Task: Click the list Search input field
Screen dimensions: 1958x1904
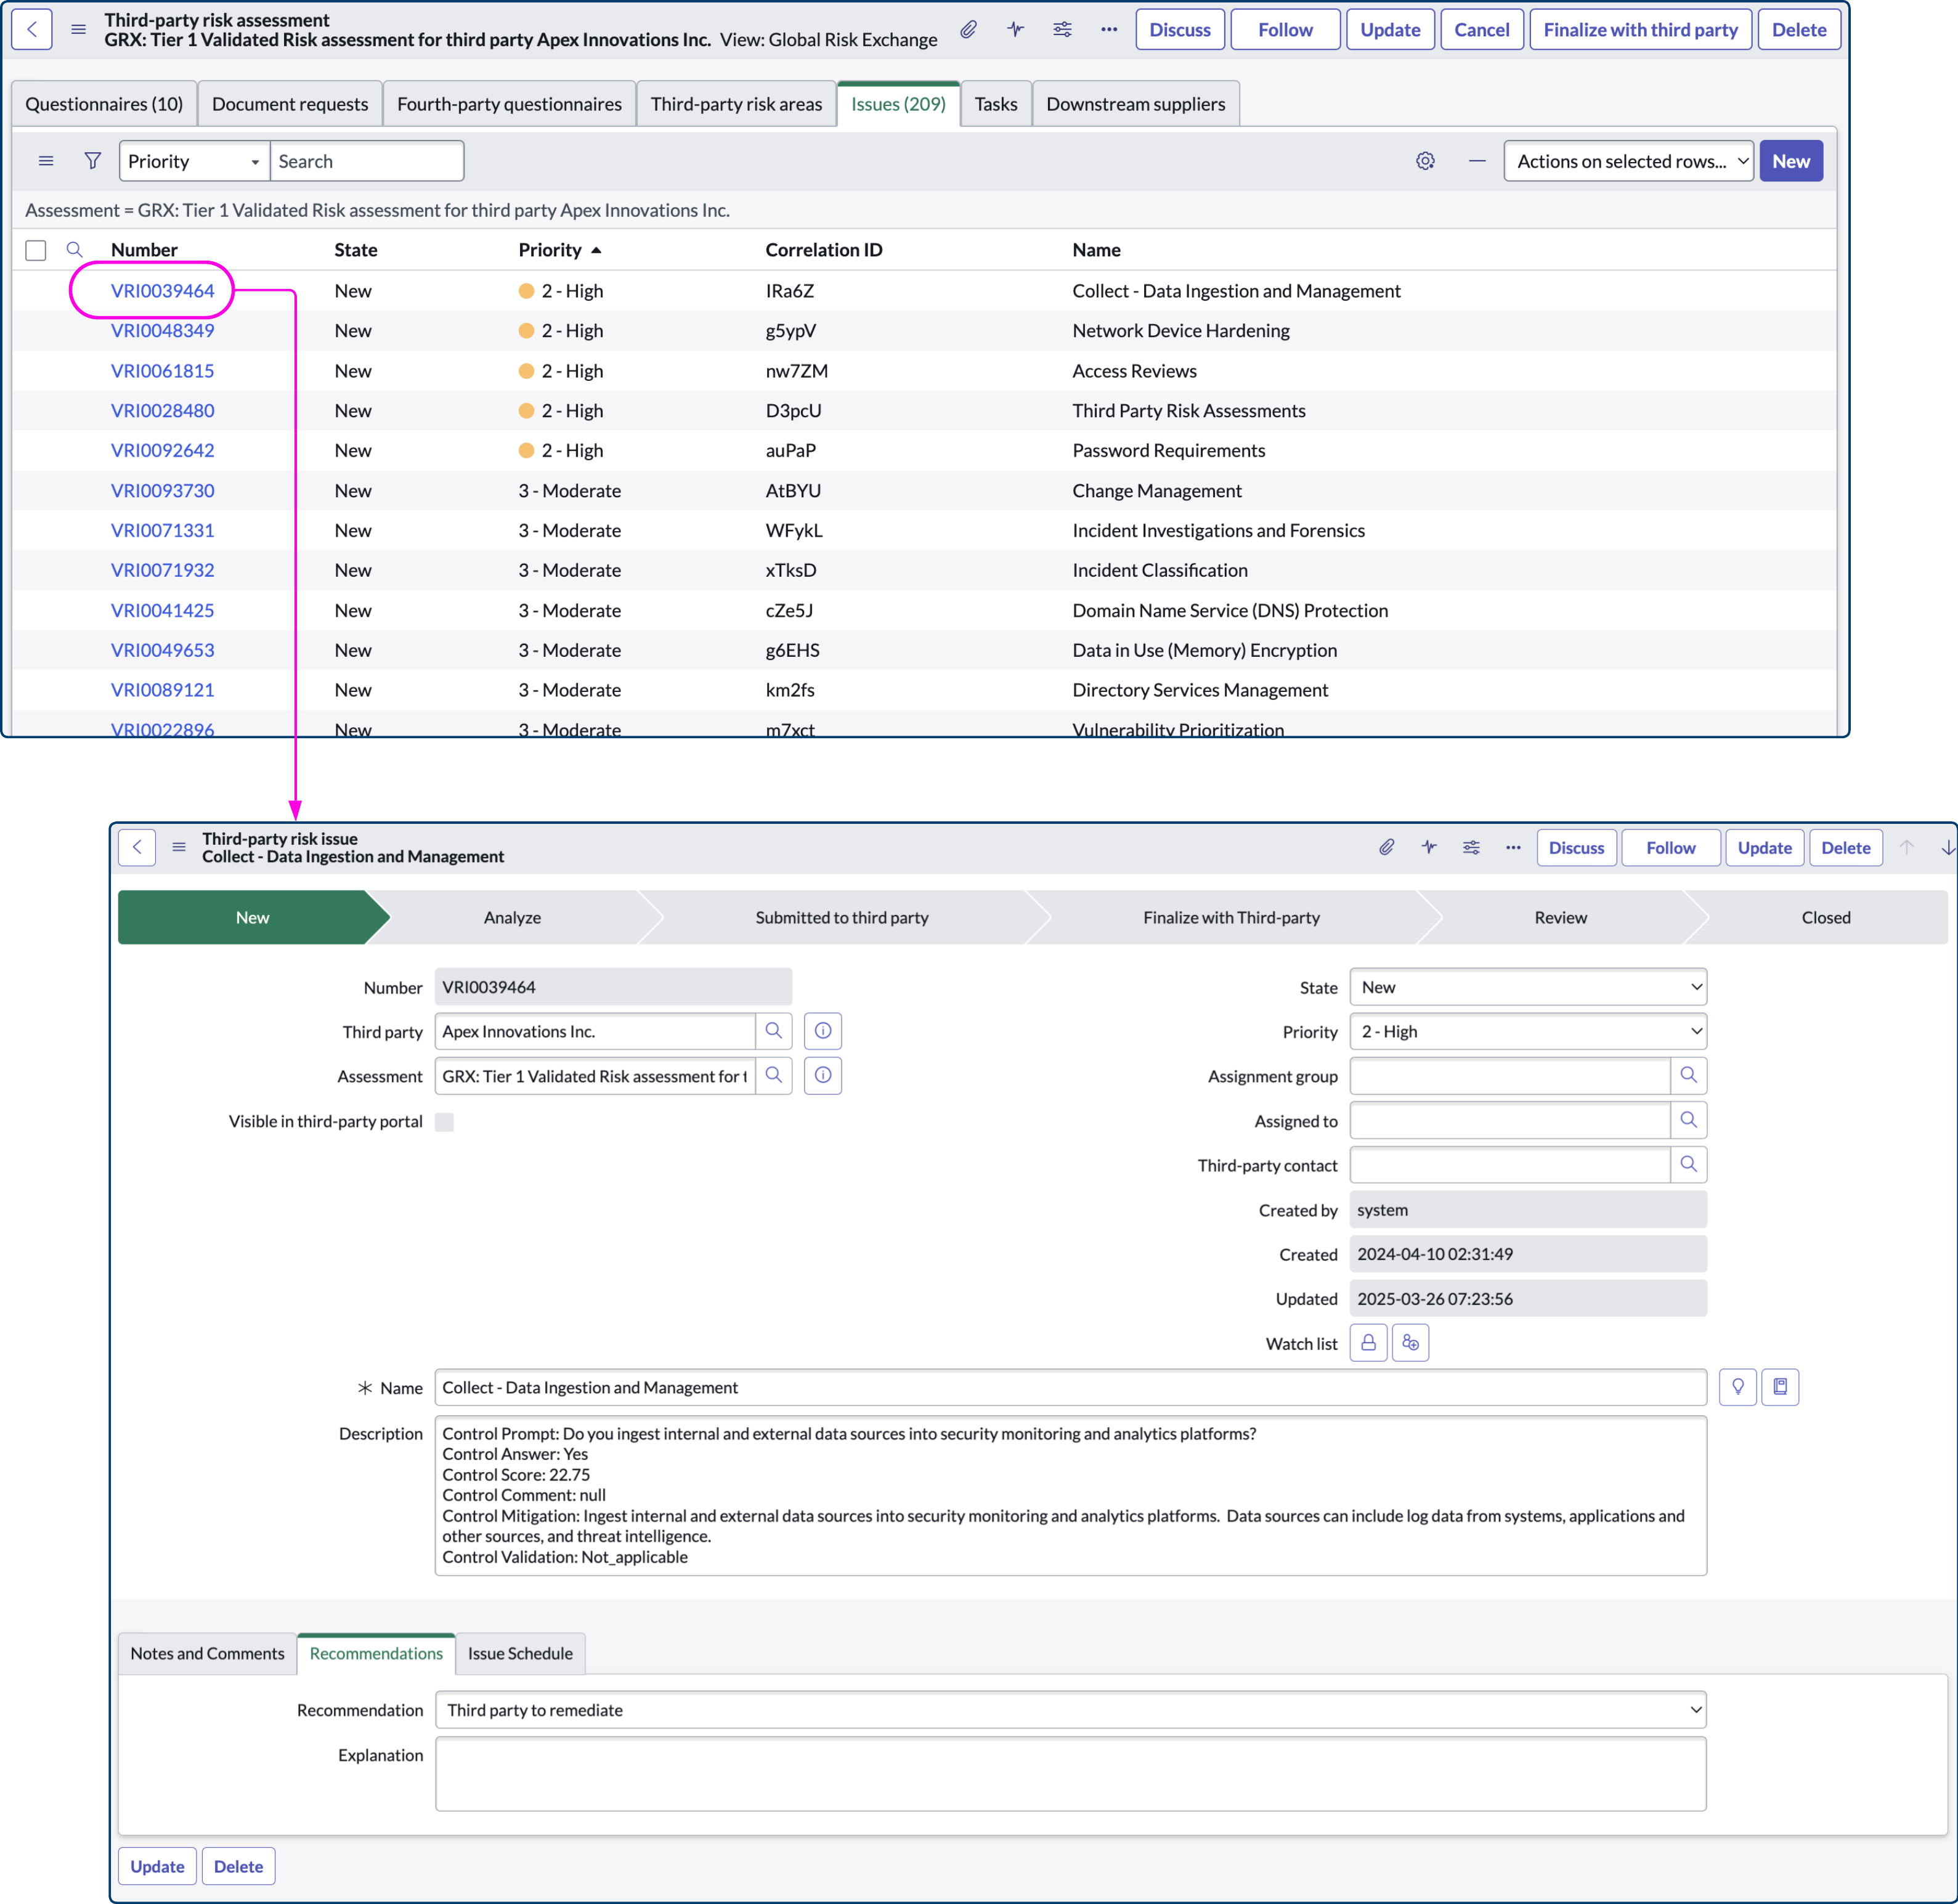Action: click(366, 161)
